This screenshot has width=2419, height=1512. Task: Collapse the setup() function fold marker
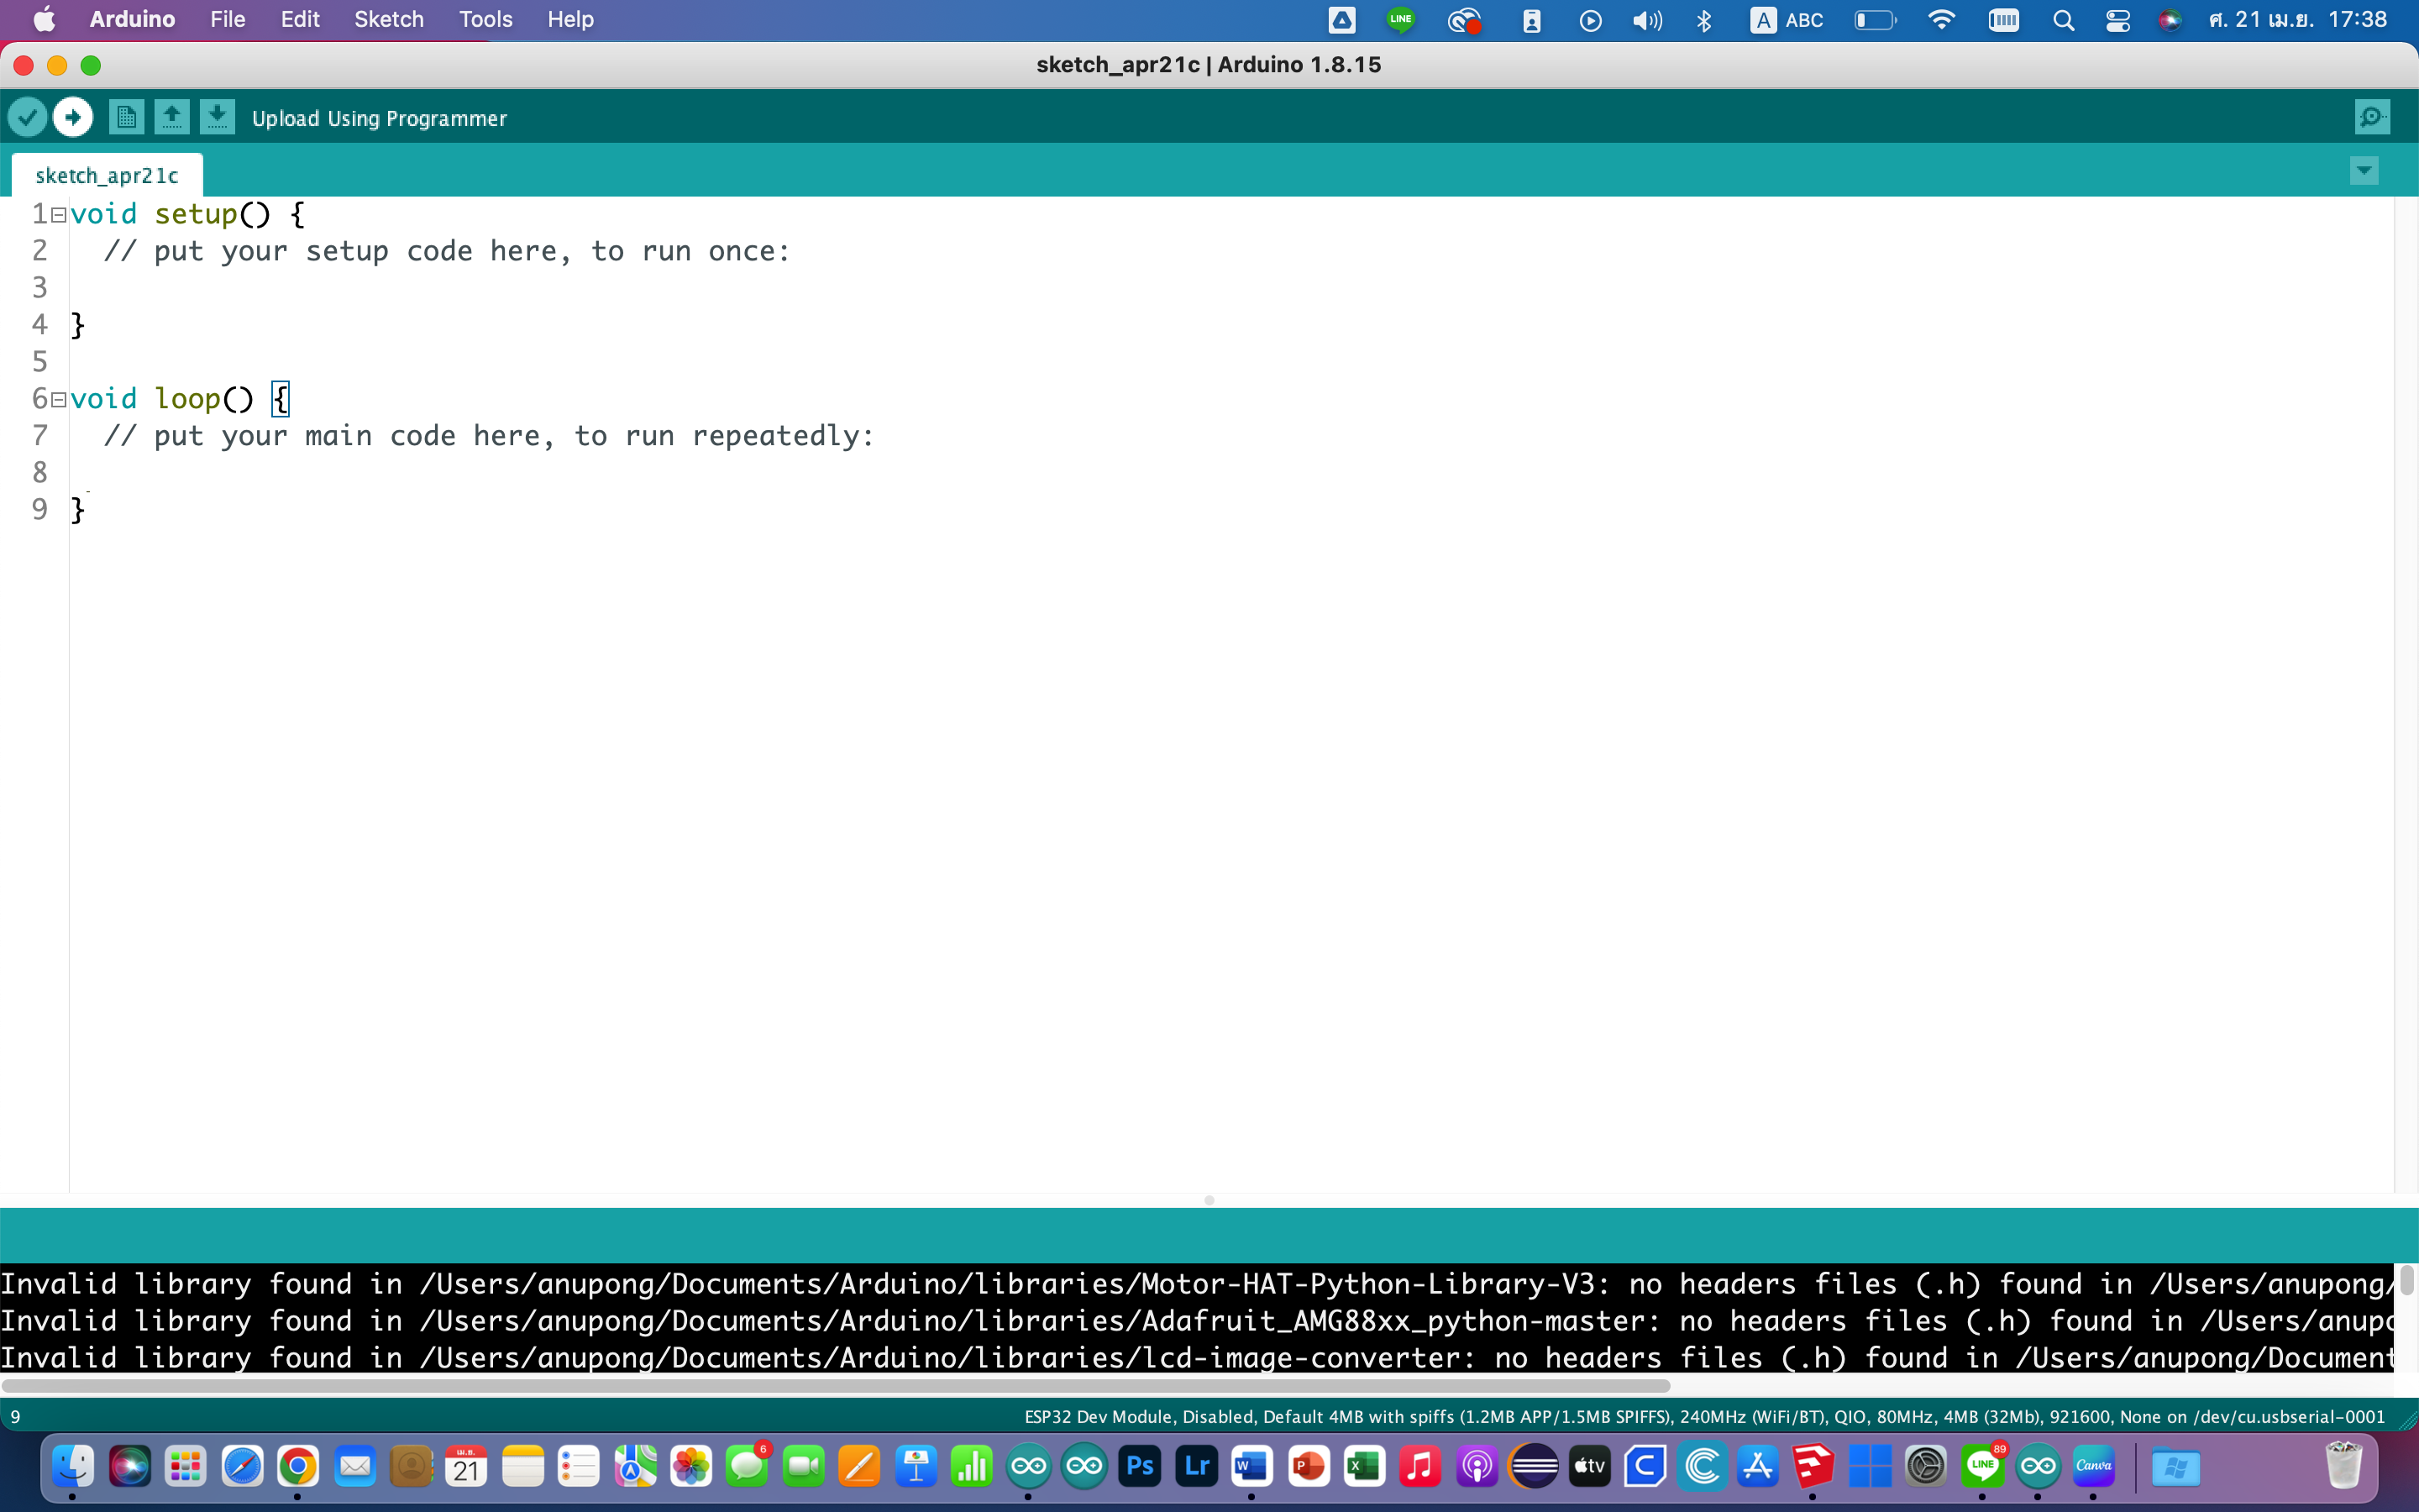59,215
